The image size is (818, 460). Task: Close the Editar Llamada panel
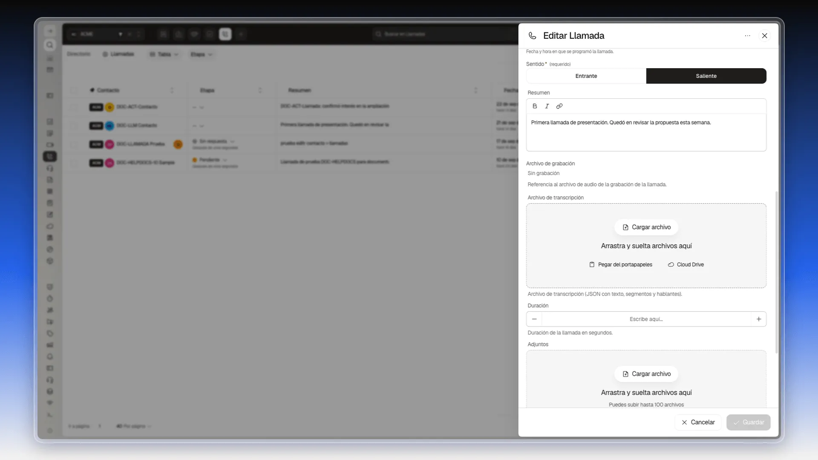[765, 36]
